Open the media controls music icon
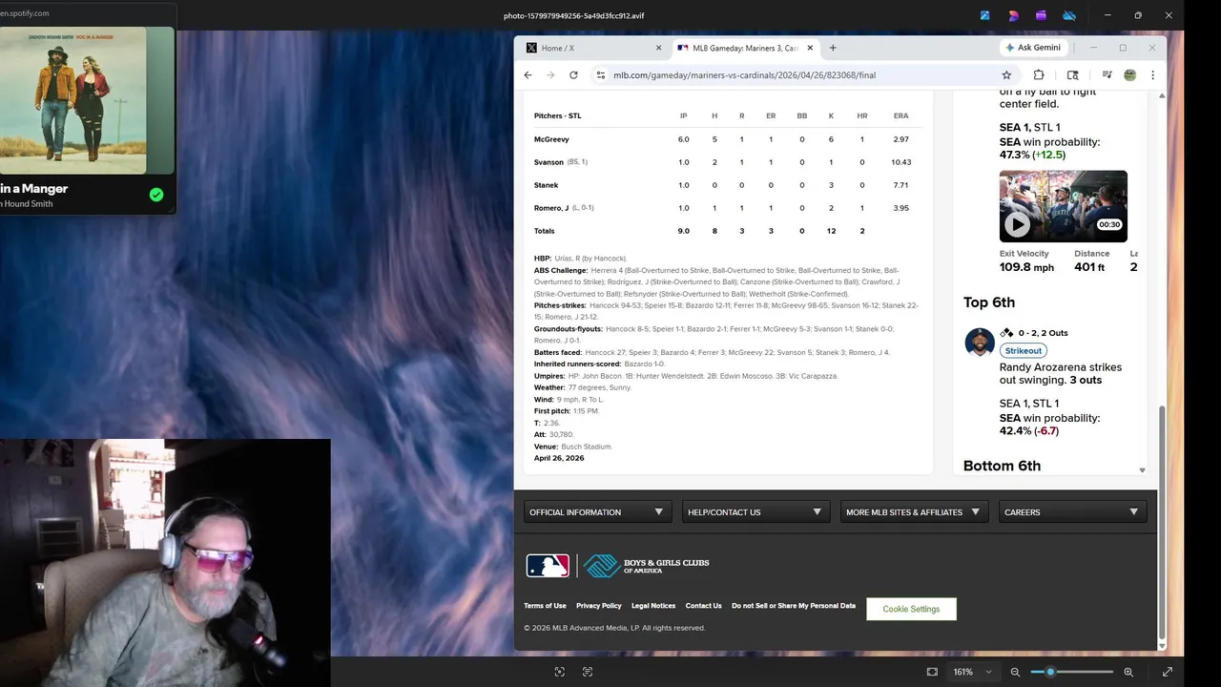The width and height of the screenshot is (1221, 687). 1107,75
